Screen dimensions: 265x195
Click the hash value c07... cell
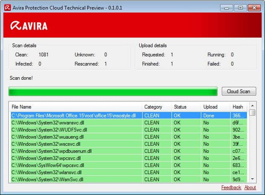coord(238,151)
